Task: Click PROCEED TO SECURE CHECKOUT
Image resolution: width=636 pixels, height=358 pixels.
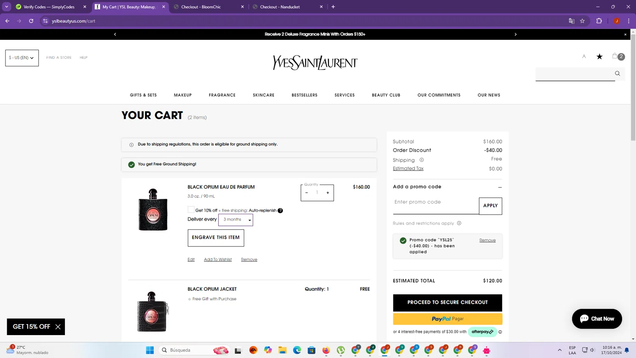Action: (x=447, y=302)
